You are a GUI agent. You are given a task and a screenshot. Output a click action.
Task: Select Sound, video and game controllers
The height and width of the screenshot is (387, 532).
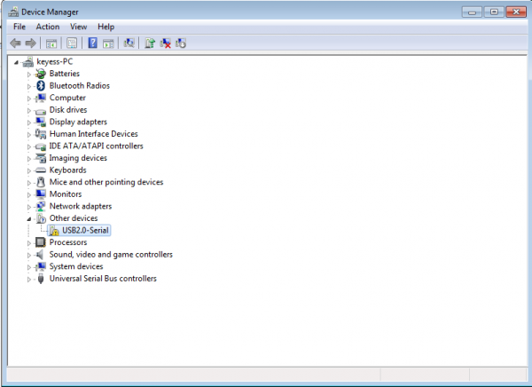coord(111,255)
